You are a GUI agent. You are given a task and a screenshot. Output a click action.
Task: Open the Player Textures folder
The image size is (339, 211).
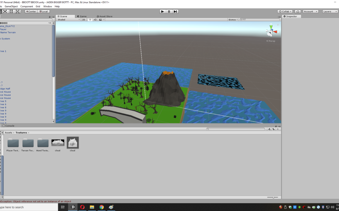click(x=13, y=144)
